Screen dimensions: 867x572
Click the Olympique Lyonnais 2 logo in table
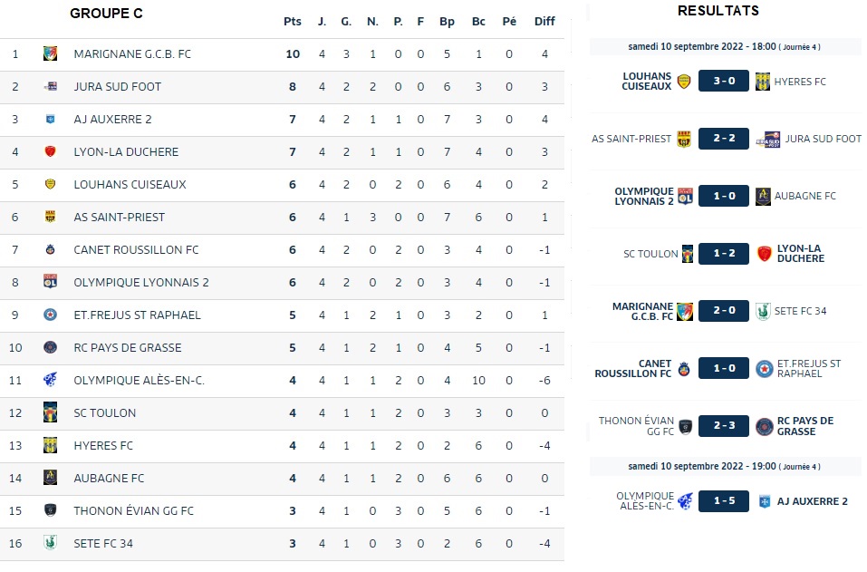click(x=51, y=282)
